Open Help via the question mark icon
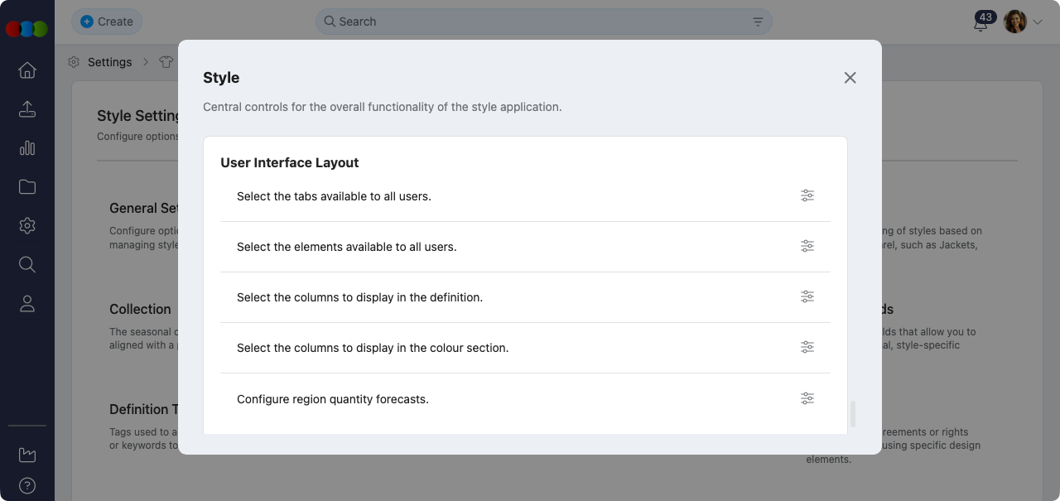The height and width of the screenshot is (501, 1060). point(26,485)
